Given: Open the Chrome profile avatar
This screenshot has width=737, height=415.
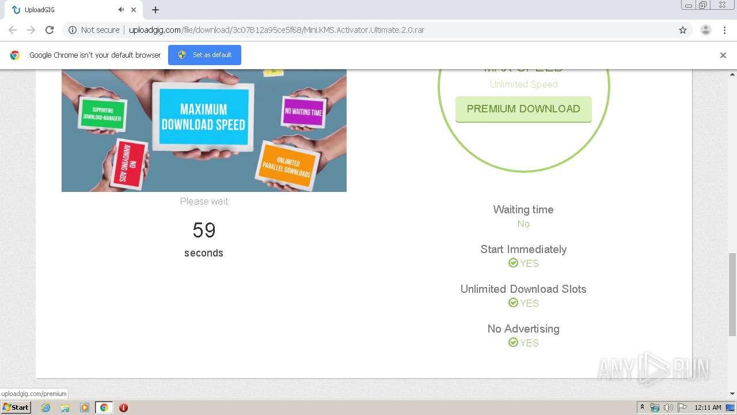Looking at the screenshot, I should coord(705,30).
